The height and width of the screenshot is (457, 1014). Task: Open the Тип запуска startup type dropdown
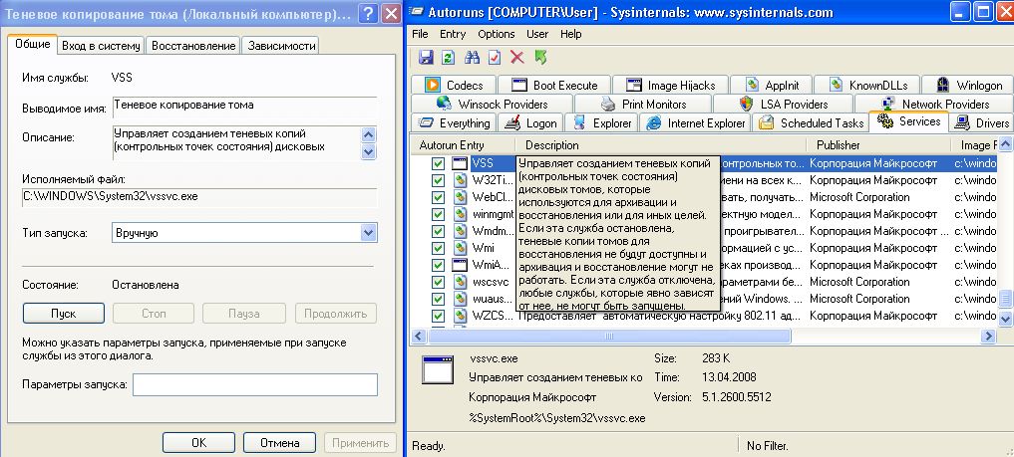369,233
